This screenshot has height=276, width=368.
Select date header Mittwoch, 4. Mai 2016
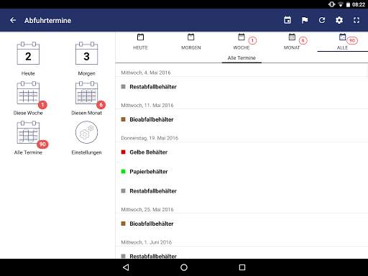tap(146, 73)
